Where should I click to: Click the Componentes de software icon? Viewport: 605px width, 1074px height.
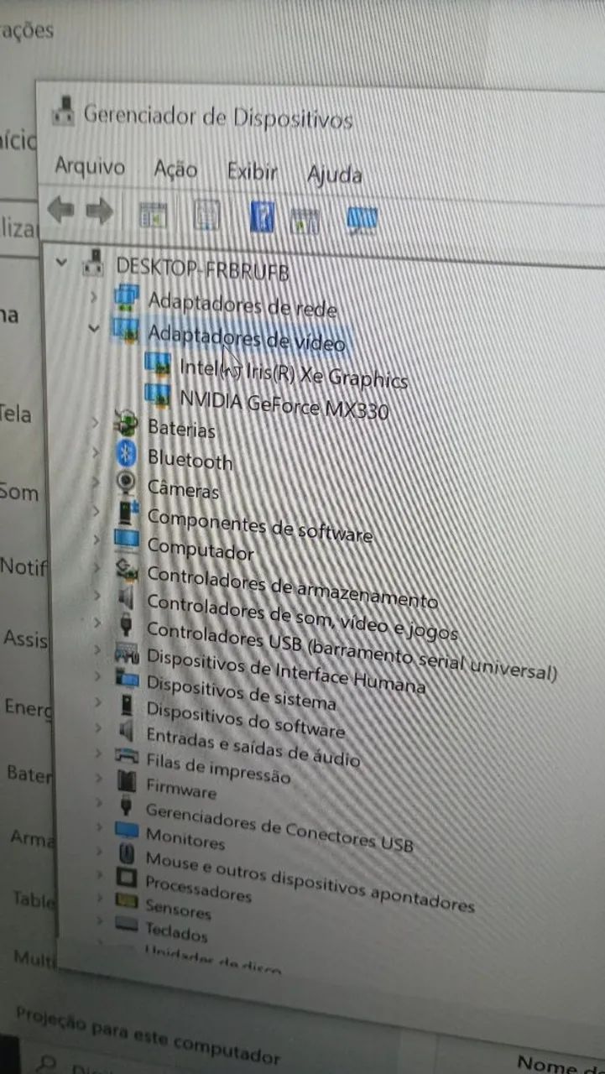126,512
